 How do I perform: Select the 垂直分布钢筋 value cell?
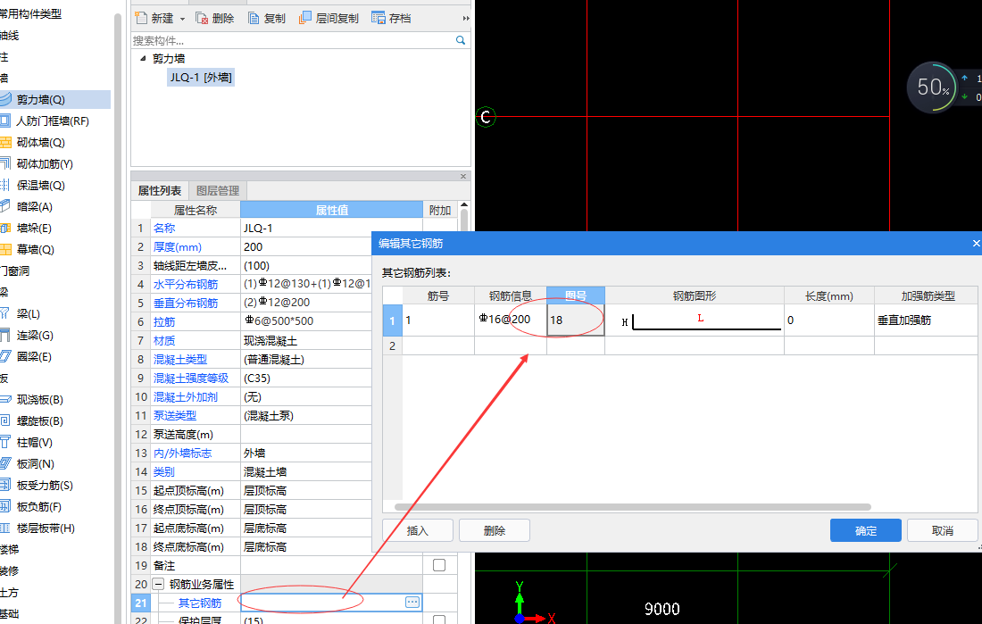(306, 303)
